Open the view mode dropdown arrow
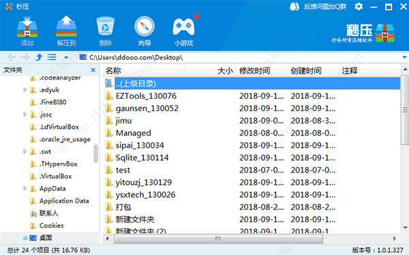This screenshot has height=255, width=409. click(66, 58)
